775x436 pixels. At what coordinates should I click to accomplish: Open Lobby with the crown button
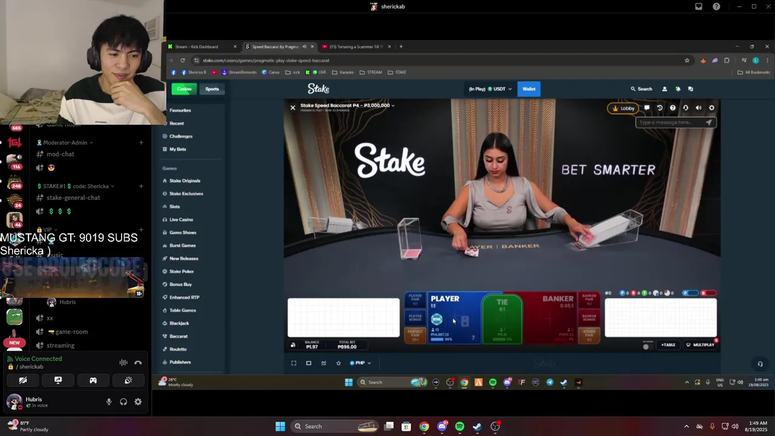pos(623,108)
